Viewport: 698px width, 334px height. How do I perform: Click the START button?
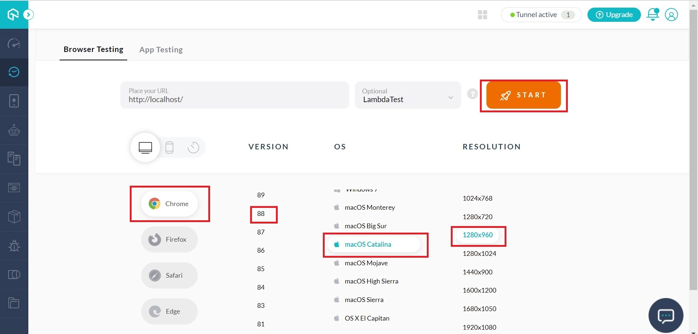(523, 95)
